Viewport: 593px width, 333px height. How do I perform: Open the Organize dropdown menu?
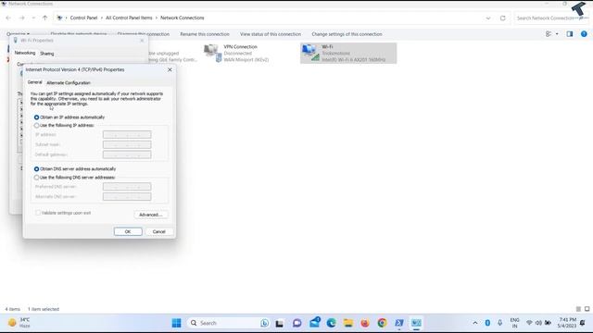pyautogui.click(x=18, y=34)
